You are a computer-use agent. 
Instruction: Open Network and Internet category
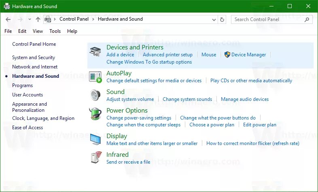(35, 67)
